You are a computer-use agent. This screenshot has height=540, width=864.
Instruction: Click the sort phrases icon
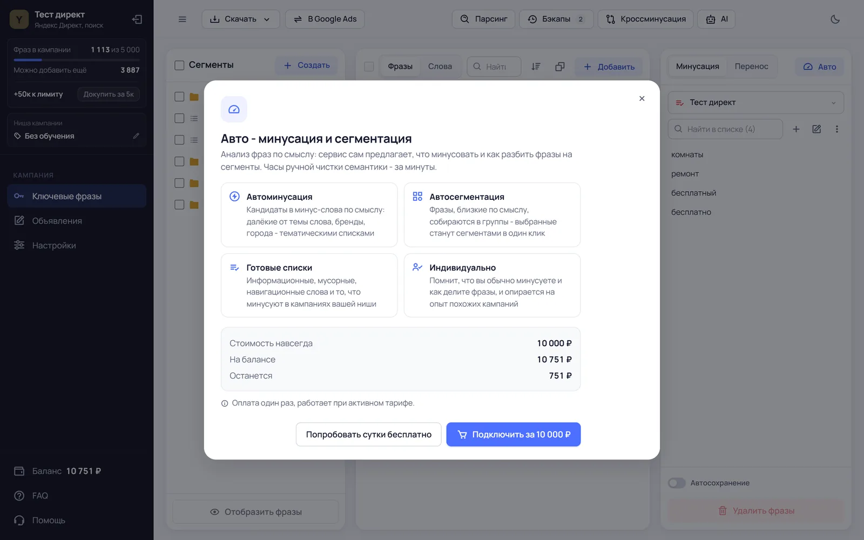[x=536, y=66]
